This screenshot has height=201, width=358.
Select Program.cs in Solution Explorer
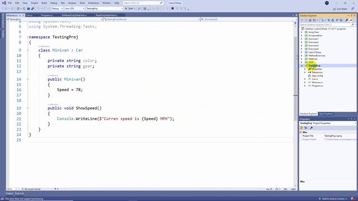pos(317,85)
